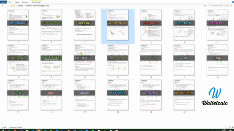This screenshot has width=234, height=131.
Task: Select the 2618 thumbnail
Action: tap(184, 60)
